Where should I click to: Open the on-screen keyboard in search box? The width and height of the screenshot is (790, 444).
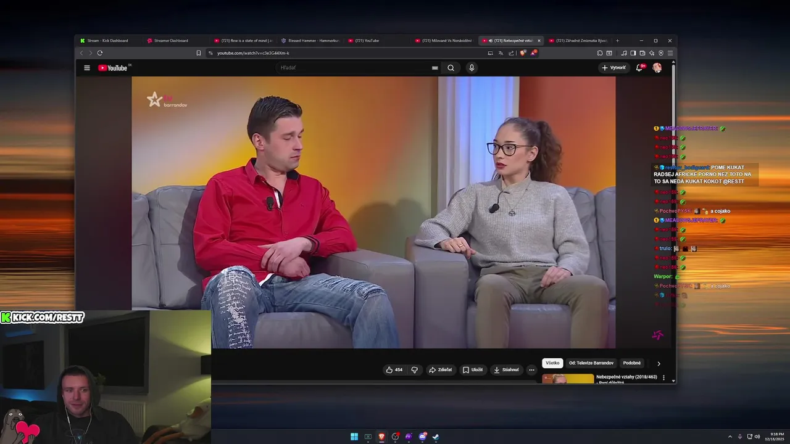434,68
